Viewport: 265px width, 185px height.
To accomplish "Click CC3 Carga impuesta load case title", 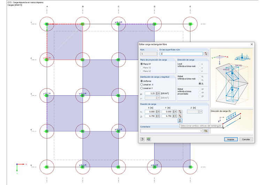I will (x=25, y=2).
